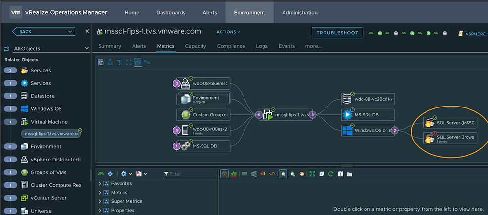
Task: Switch to the Alerts object tab
Action: click(x=139, y=46)
